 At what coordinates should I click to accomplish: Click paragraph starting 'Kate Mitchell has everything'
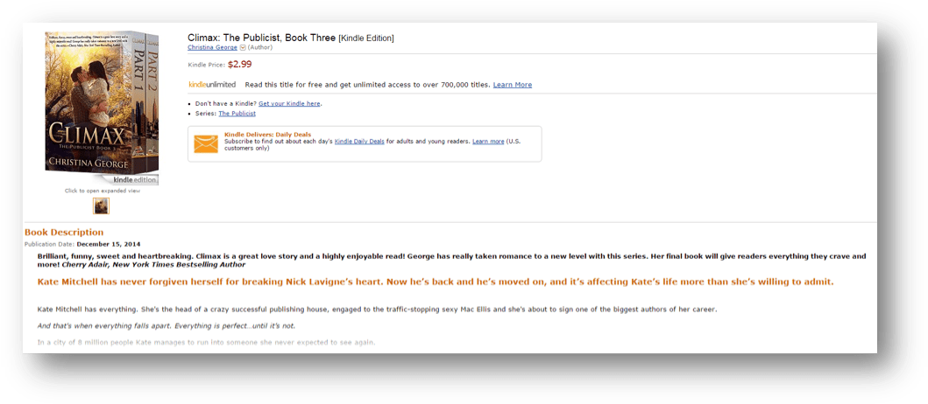(x=377, y=309)
